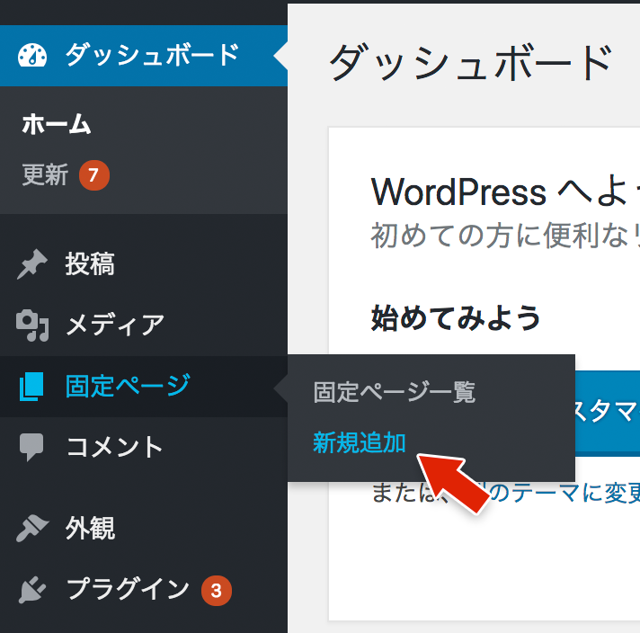This screenshot has width=640, height=633.
Task: Click the テーマに変更 theme link
Action: (x=564, y=493)
